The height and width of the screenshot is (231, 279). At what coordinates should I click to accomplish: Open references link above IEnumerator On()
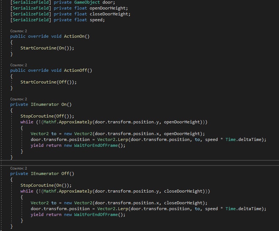pos(19,99)
